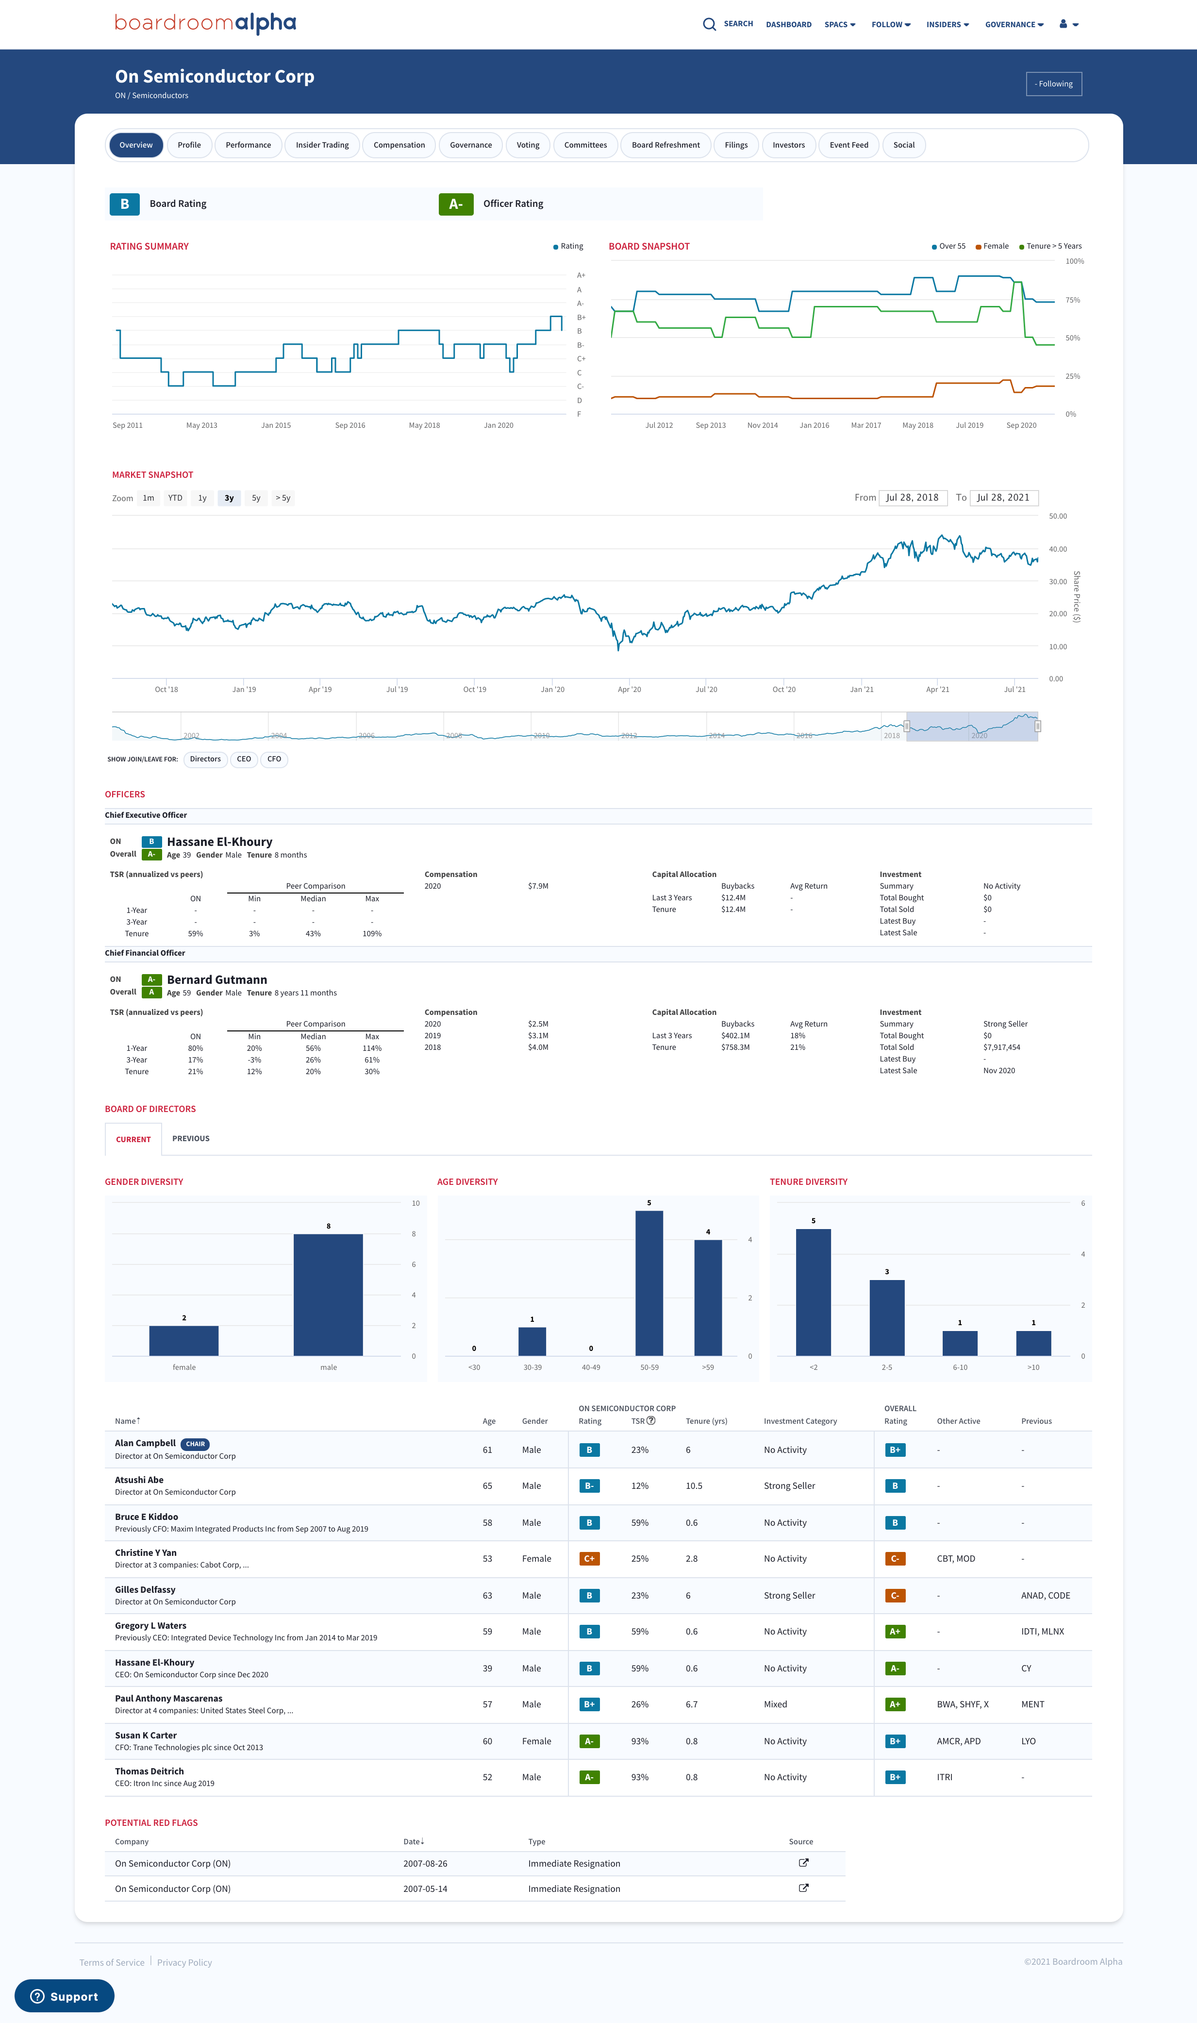1197x2023 pixels.
Task: Click the male bar in Gender Diversity chart
Action: pyautogui.click(x=328, y=1294)
